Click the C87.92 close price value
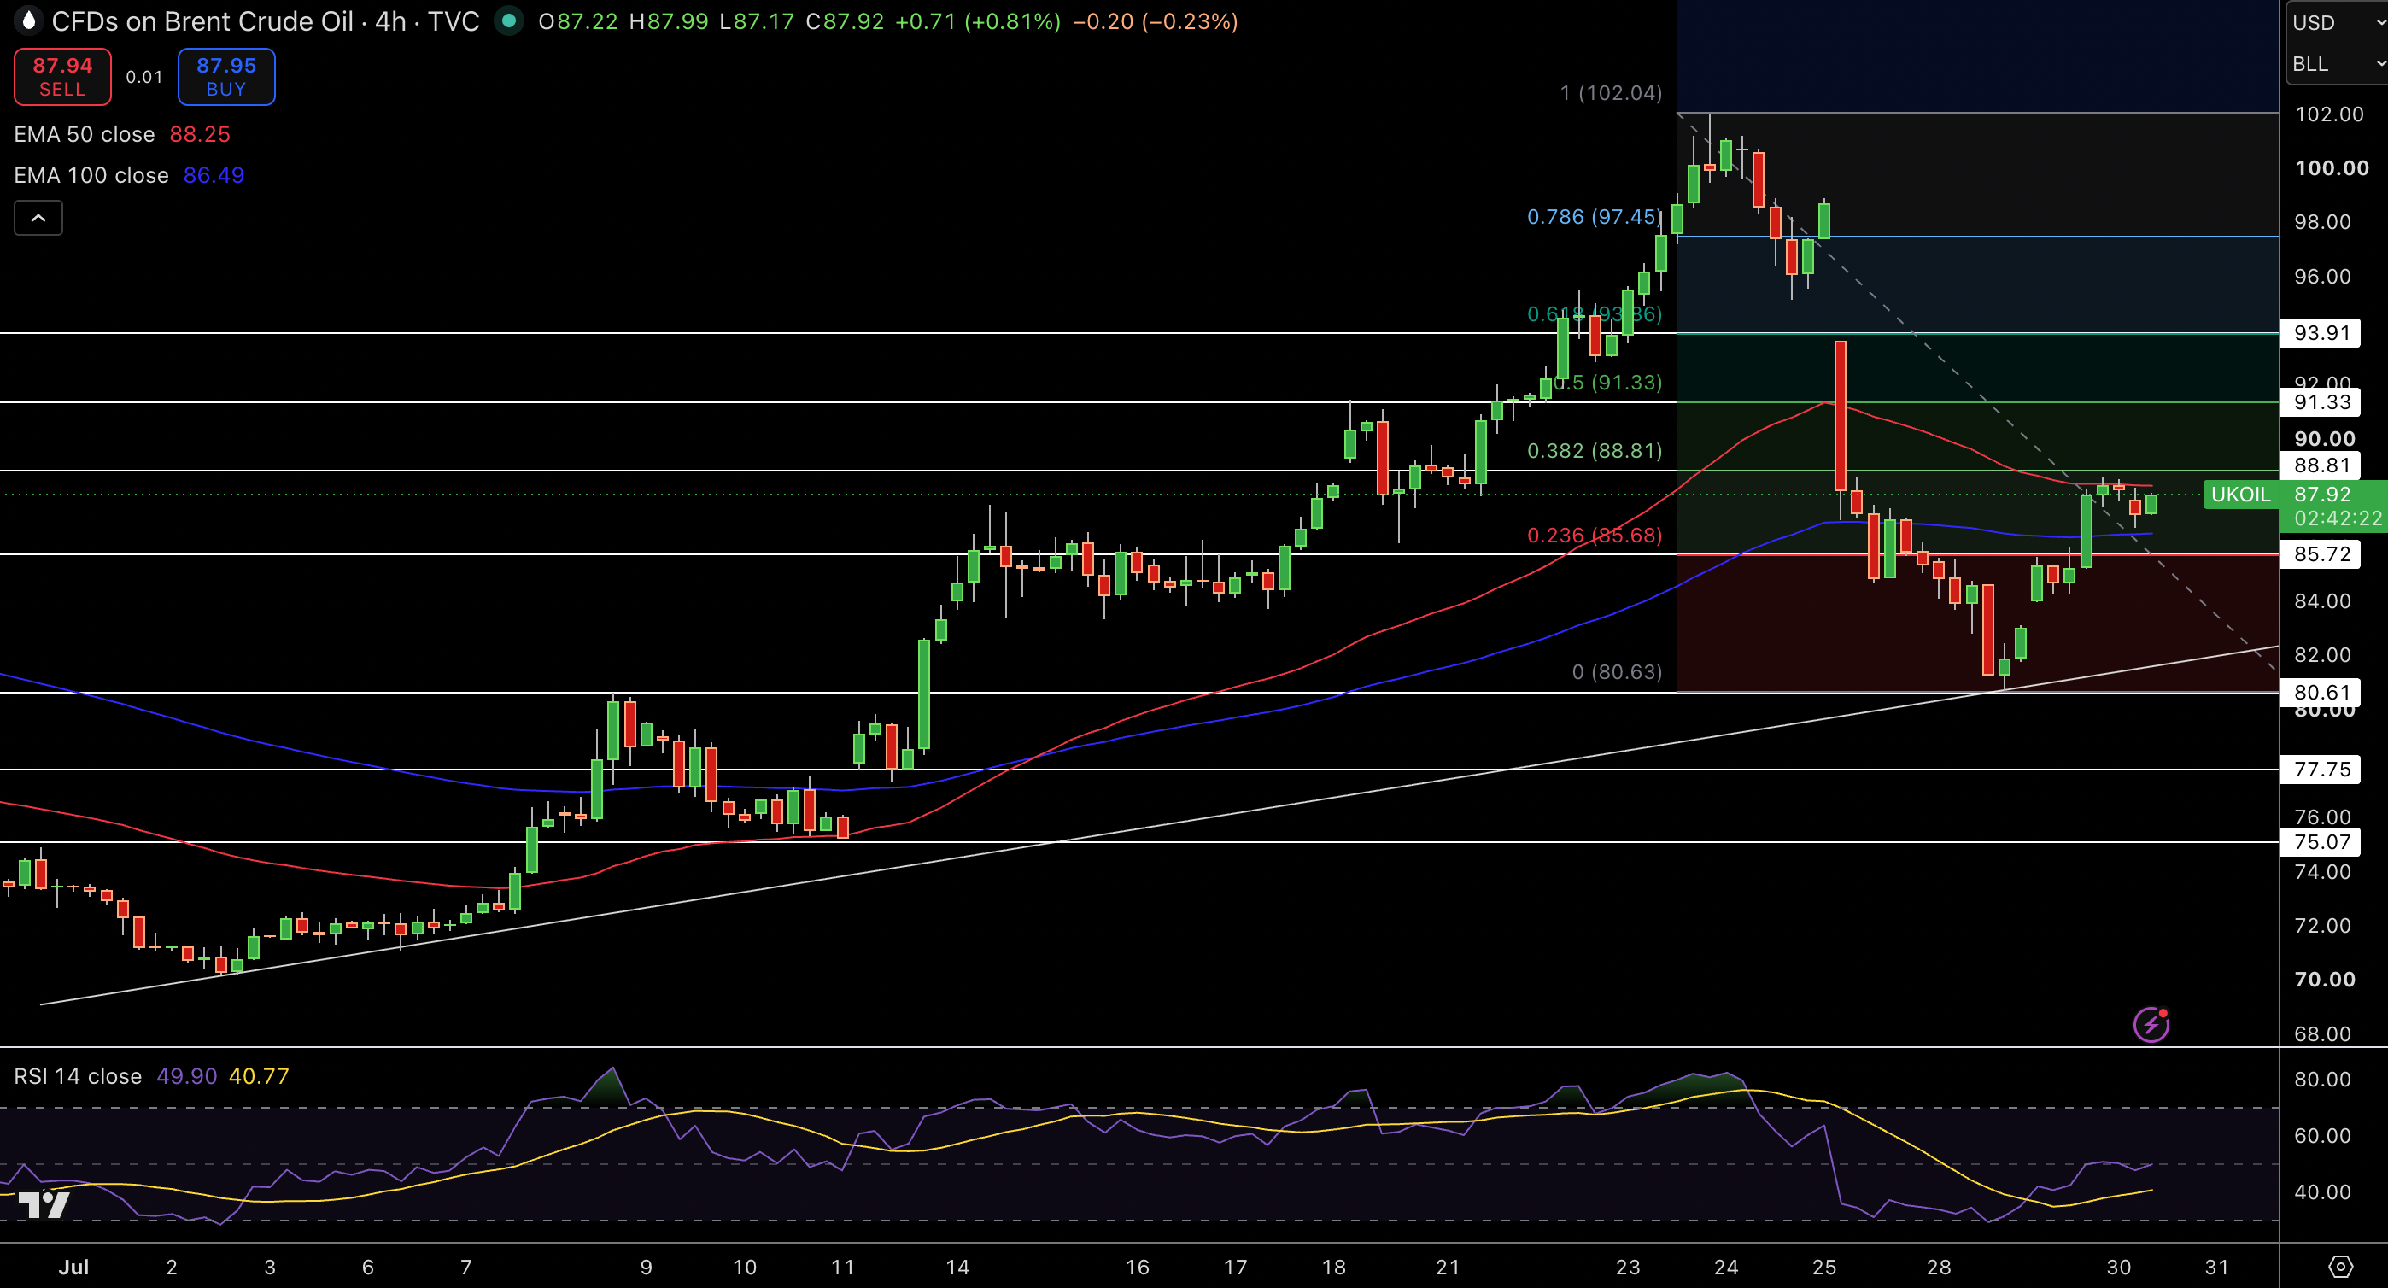Viewport: 2388px width, 1288px height. click(845, 21)
